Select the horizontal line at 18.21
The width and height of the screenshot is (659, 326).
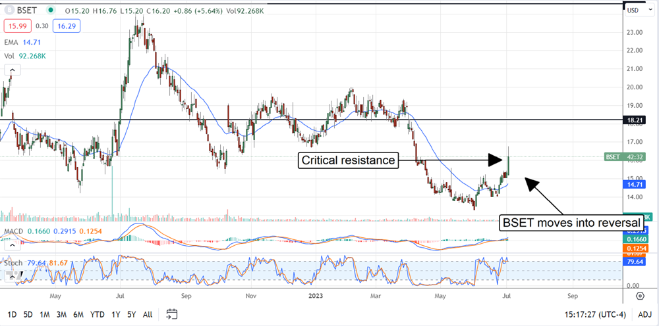[x=198, y=120]
